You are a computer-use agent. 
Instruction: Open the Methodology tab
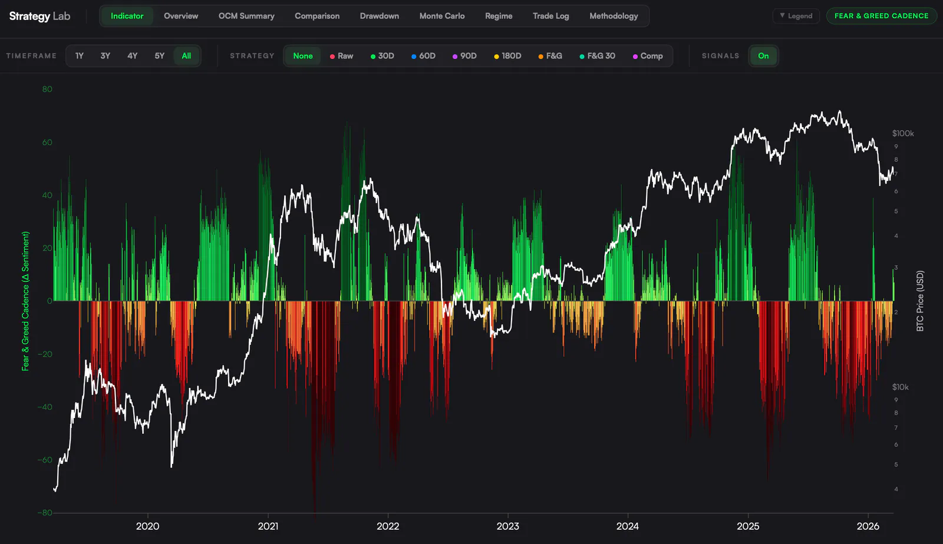click(614, 16)
